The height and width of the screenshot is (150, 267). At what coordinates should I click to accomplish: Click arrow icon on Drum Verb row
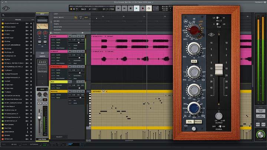point(27,128)
